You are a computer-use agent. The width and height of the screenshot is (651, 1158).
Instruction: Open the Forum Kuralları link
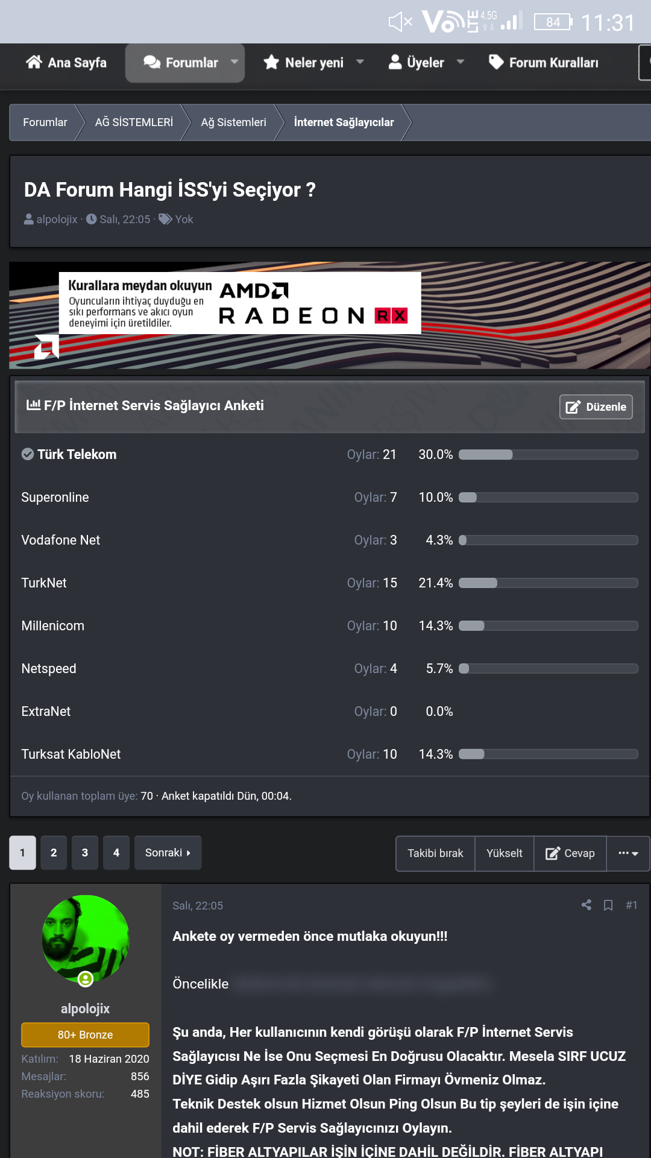click(x=544, y=63)
